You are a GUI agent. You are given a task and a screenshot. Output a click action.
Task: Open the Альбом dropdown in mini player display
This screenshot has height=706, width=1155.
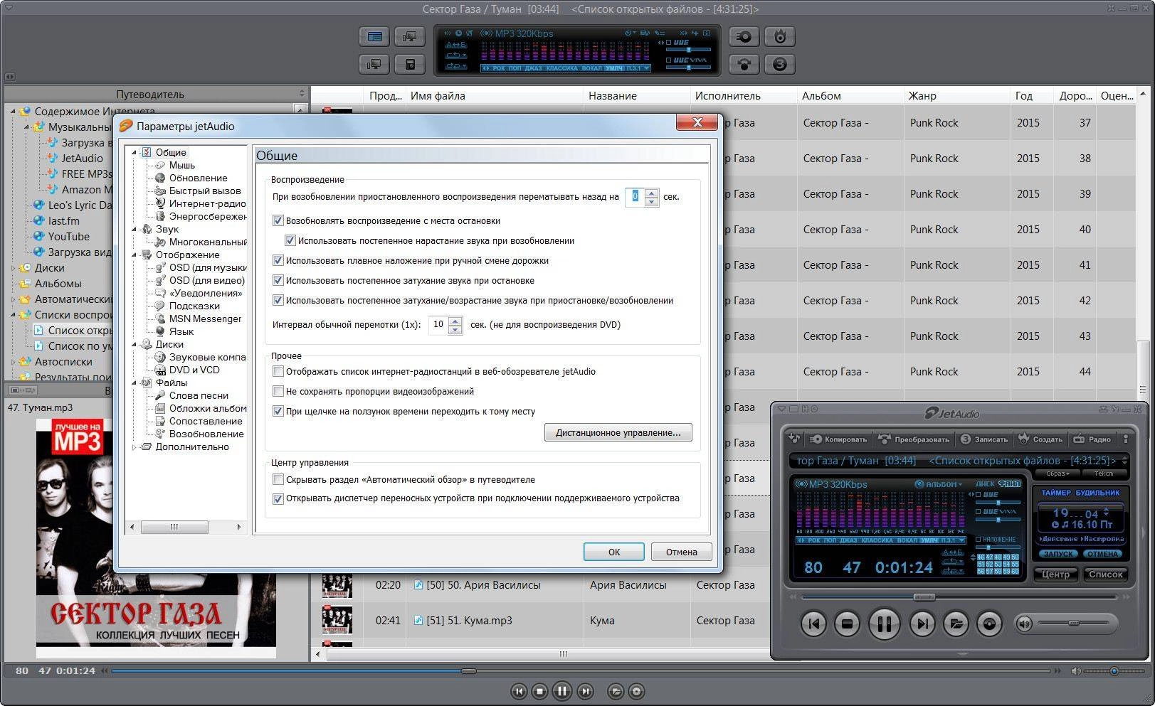(x=939, y=484)
